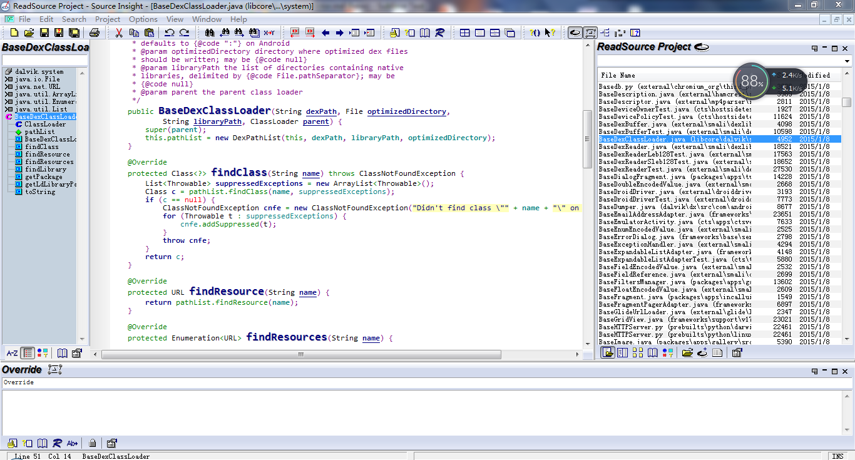
Task: Expand the java.util.List import node
Action: point(9,109)
